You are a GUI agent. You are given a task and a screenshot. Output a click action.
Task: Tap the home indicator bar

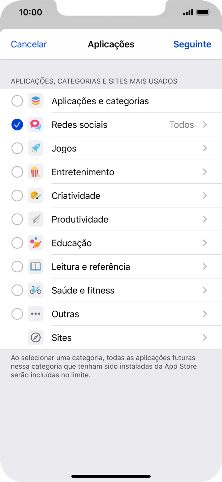(111, 476)
